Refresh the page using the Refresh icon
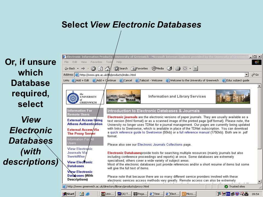Image resolution: width=263 pixels, height=197 pixels. 100,68
